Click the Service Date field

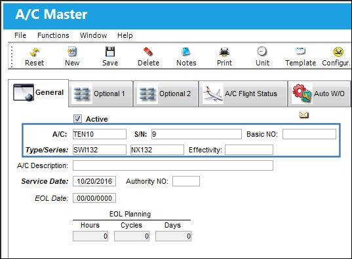[94, 181]
